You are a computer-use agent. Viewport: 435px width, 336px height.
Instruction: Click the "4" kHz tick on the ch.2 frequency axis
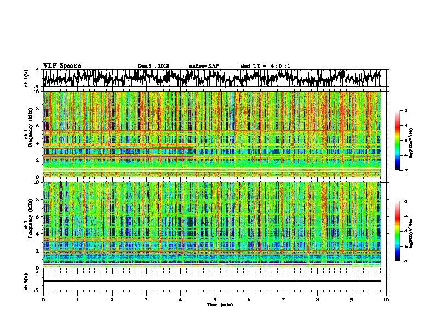tap(38, 234)
